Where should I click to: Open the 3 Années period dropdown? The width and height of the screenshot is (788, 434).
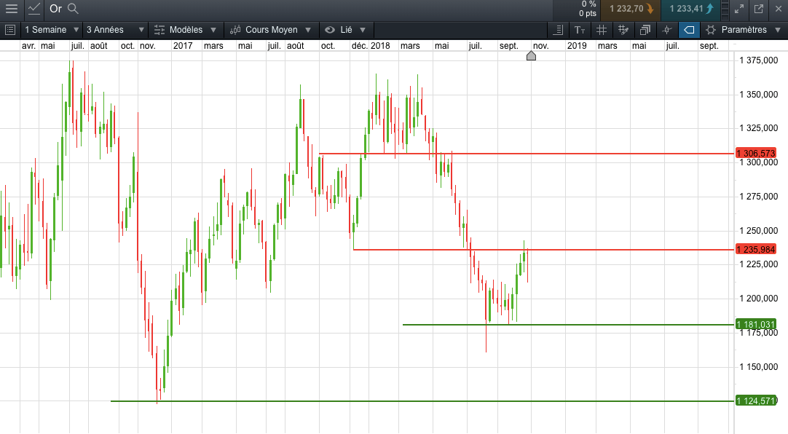click(115, 30)
